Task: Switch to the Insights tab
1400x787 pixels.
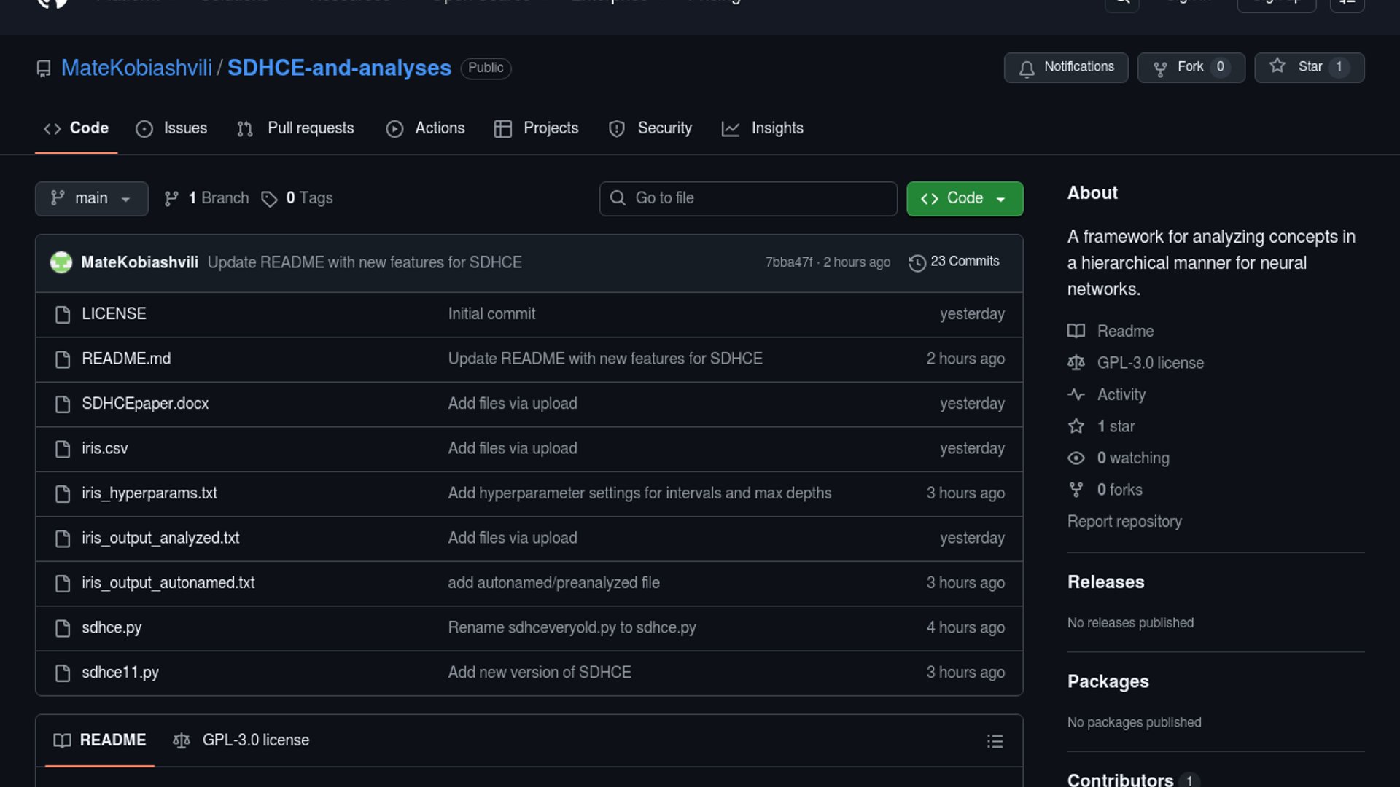Action: click(x=763, y=128)
